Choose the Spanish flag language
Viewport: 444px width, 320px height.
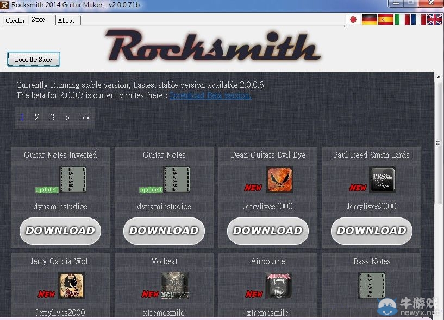pos(386,20)
